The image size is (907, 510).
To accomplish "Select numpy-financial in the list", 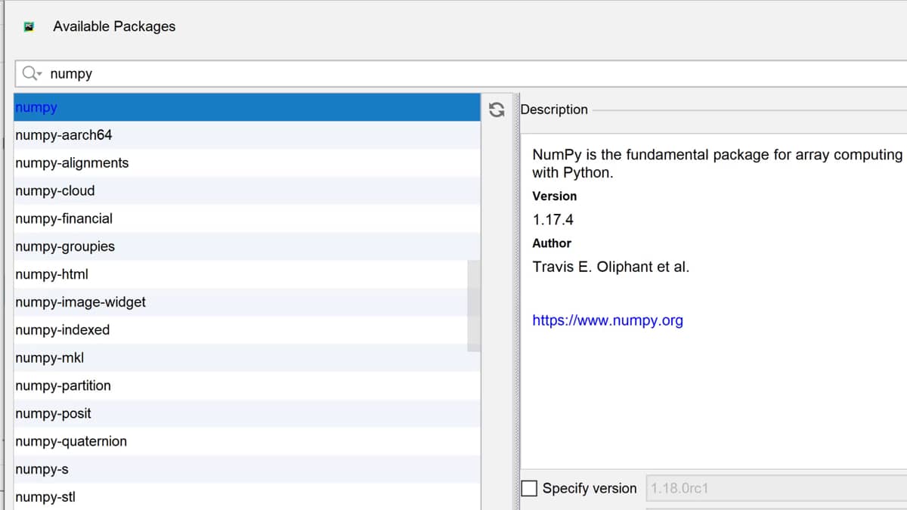I will coord(247,219).
